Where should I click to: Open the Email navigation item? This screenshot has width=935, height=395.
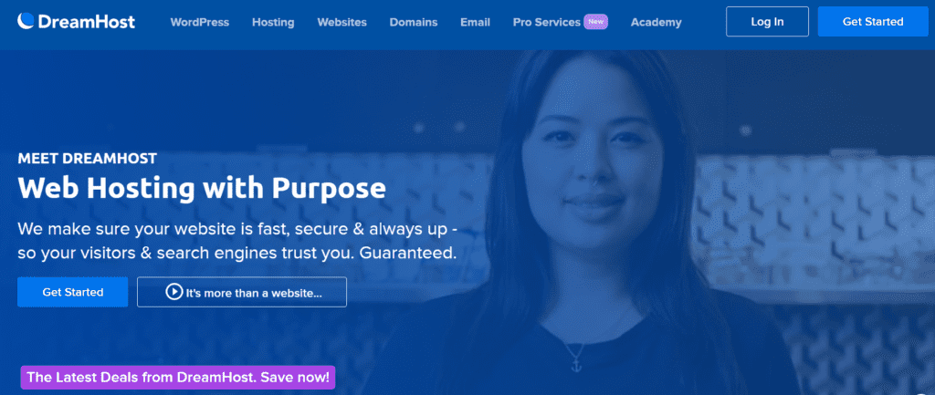(x=475, y=22)
